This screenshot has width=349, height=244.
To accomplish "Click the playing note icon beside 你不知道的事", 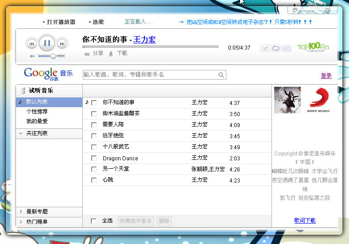I will point(87,102).
